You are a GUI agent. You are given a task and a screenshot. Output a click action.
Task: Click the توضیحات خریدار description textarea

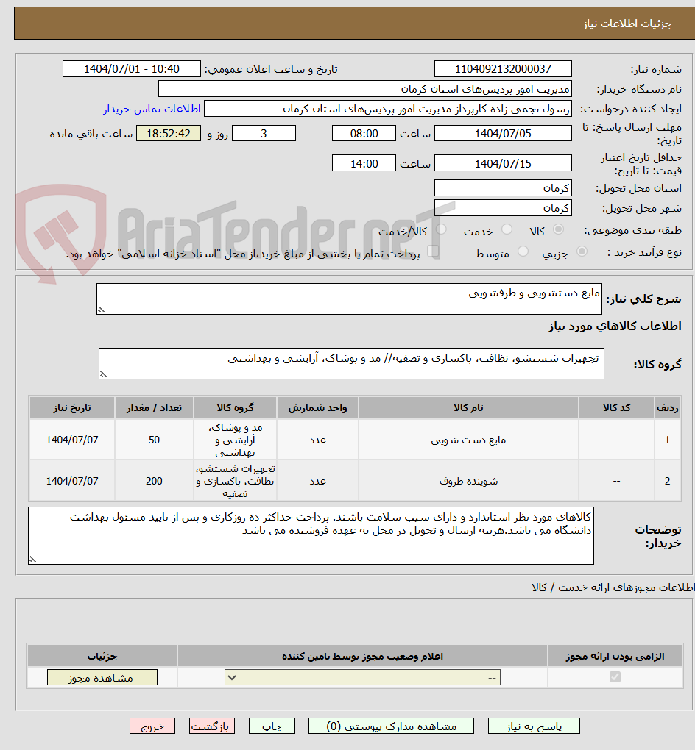click(x=309, y=533)
